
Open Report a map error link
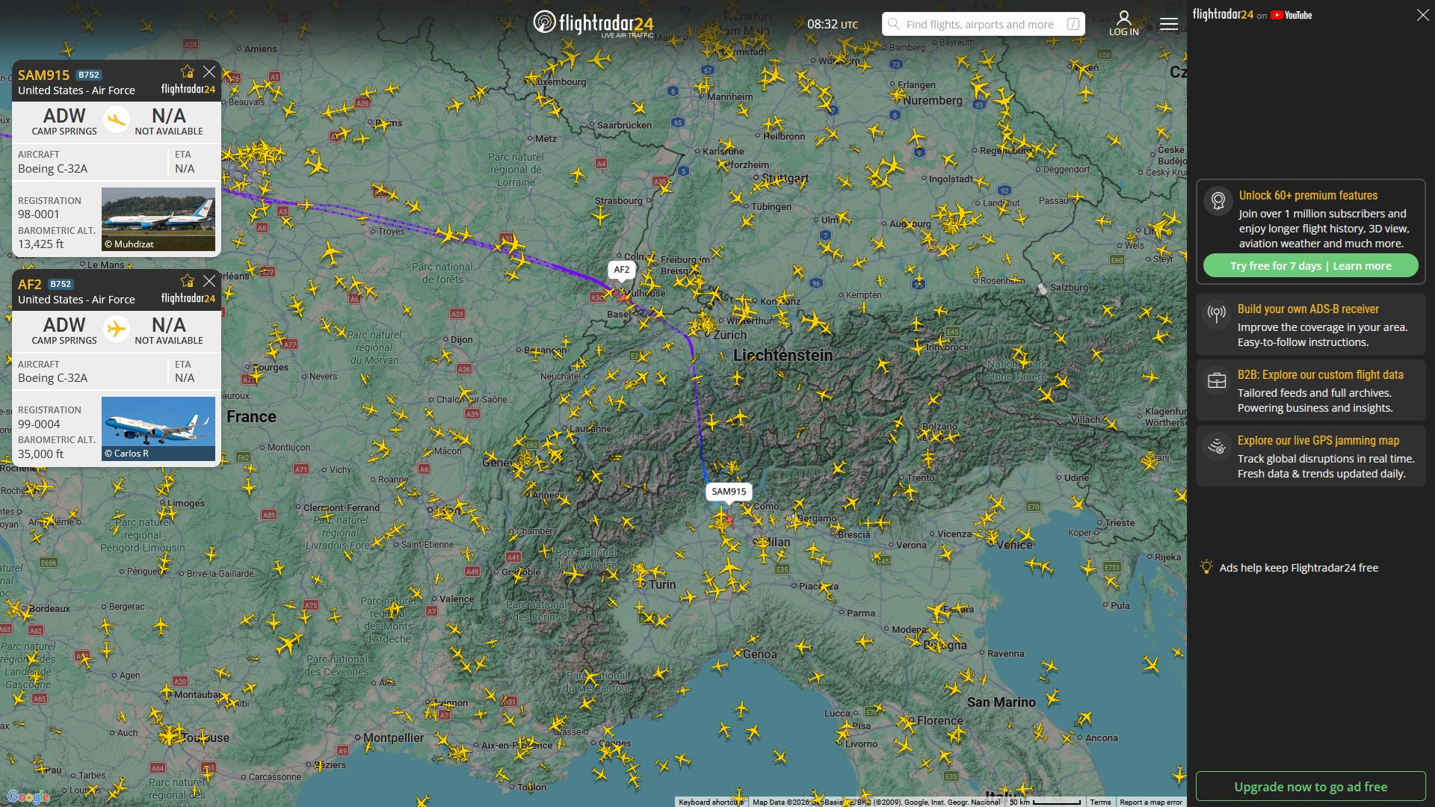tap(1150, 802)
